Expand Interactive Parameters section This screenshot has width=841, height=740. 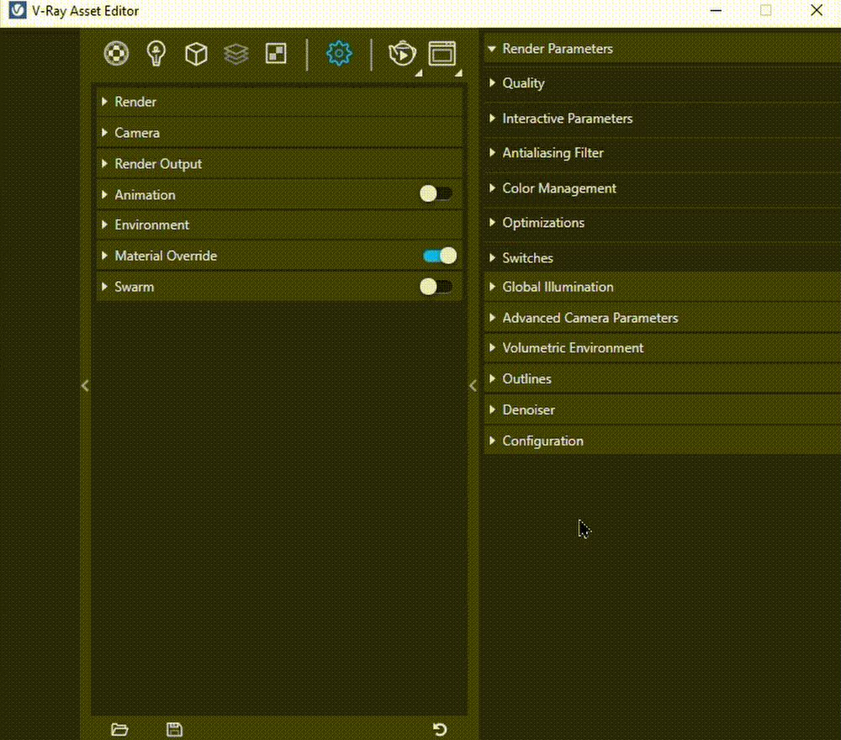click(x=663, y=119)
